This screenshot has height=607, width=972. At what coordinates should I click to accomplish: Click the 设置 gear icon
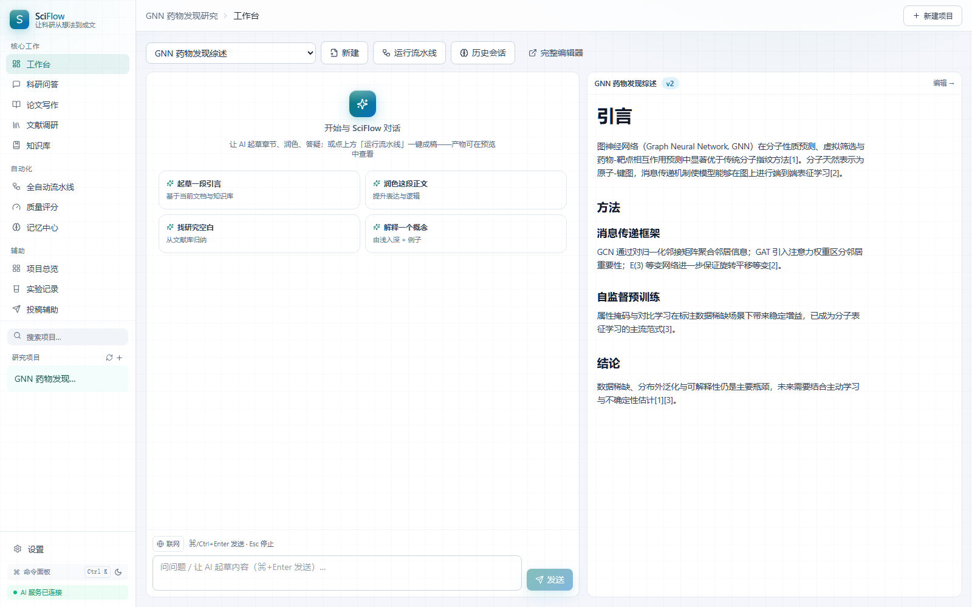(18, 549)
